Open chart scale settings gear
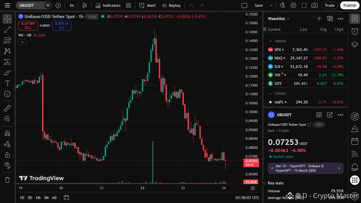 coord(253,188)
